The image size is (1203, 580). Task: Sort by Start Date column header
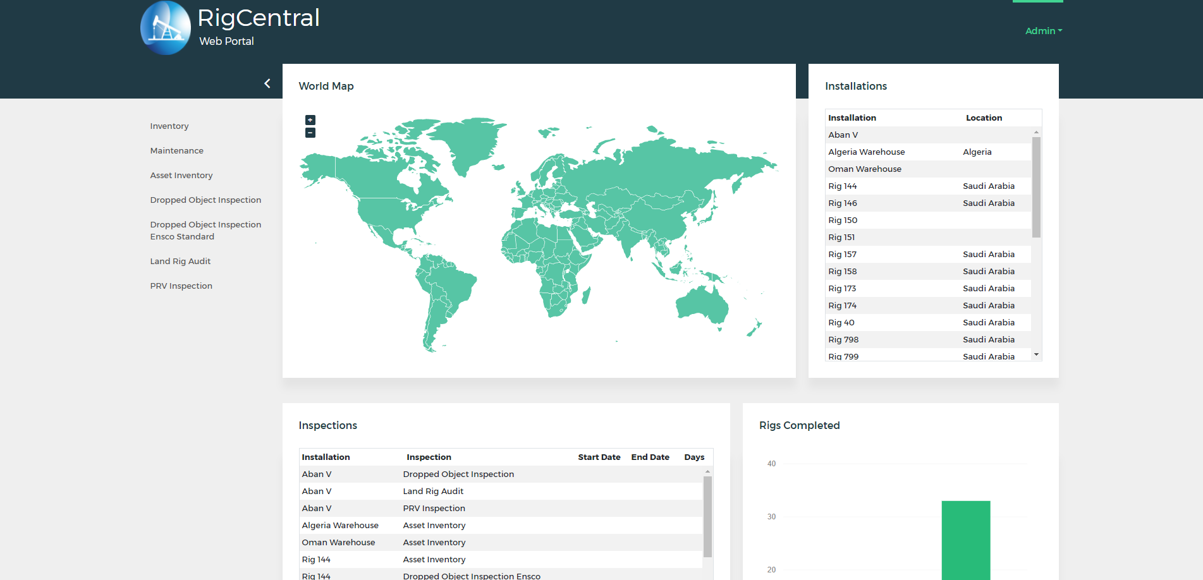click(599, 457)
